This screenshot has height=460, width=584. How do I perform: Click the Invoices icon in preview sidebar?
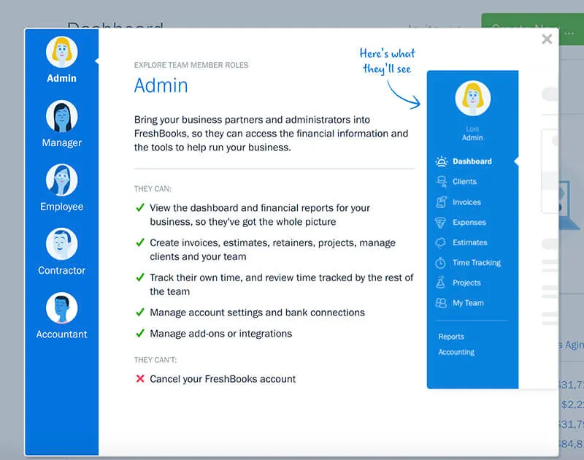[441, 202]
